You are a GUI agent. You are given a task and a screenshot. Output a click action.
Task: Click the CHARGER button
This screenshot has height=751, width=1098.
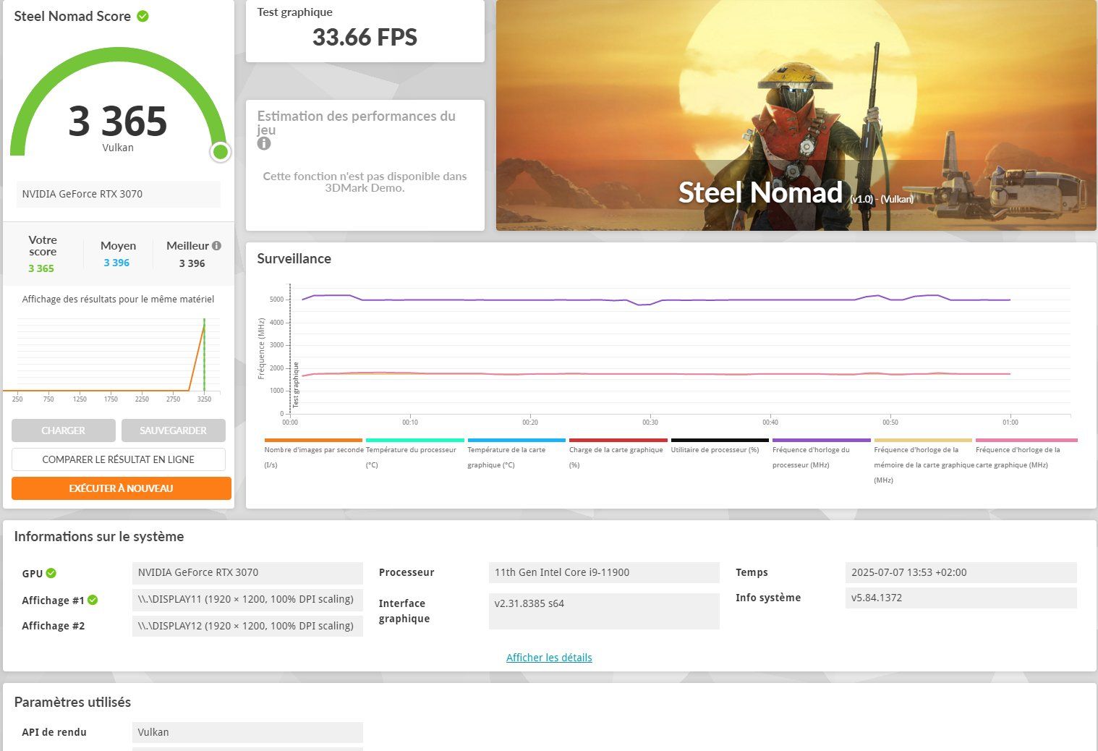coord(64,430)
